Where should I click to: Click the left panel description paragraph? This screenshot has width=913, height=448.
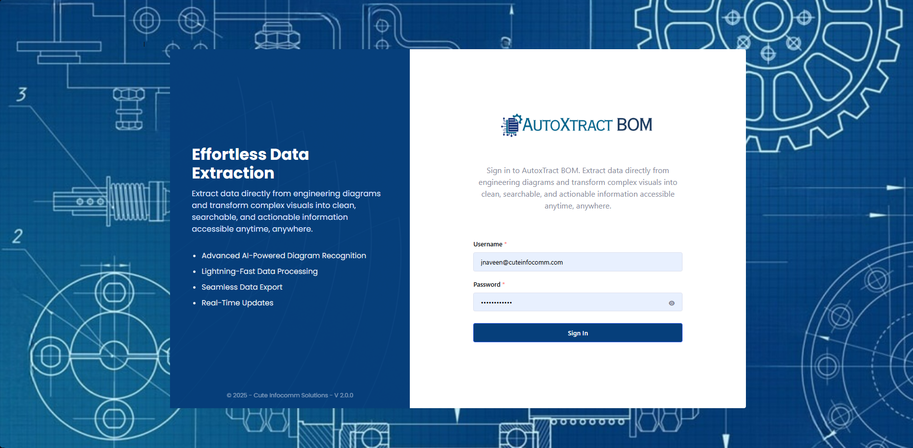point(286,211)
